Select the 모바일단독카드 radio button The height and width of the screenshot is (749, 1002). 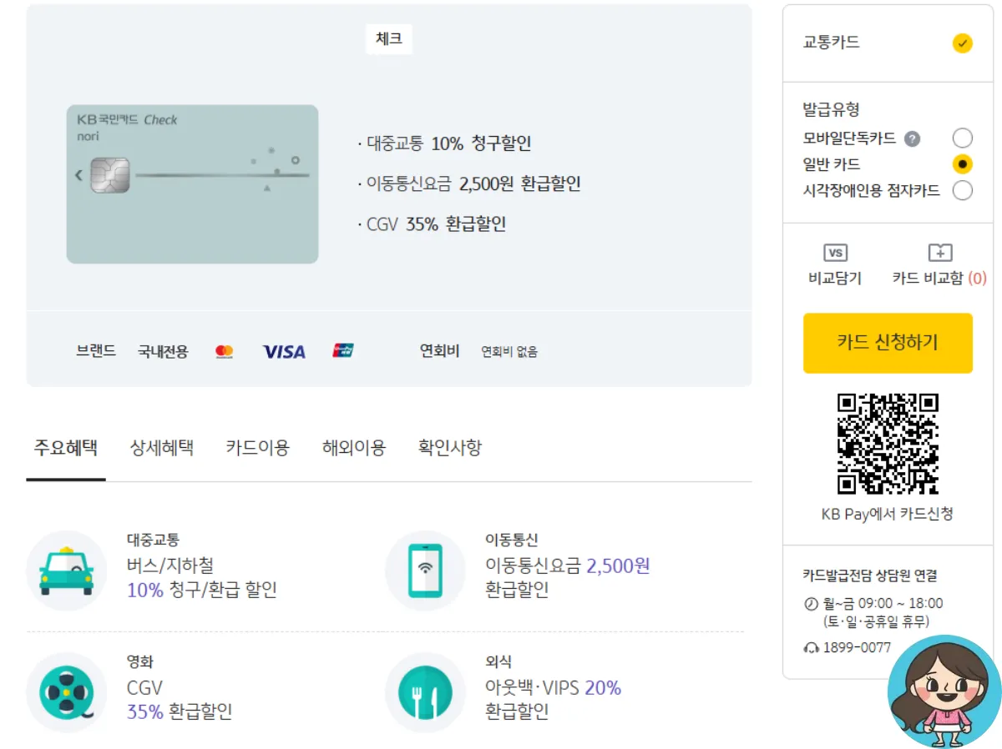coord(962,138)
